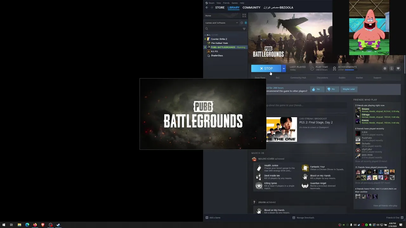
Task: Open the Steam menu
Action: click(211, 3)
